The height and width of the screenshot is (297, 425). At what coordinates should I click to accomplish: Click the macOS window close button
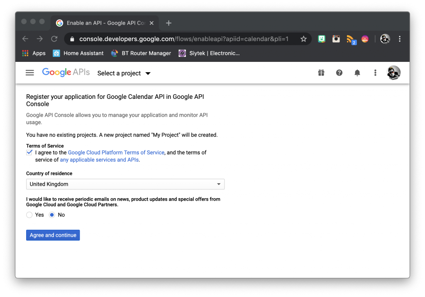pos(24,22)
